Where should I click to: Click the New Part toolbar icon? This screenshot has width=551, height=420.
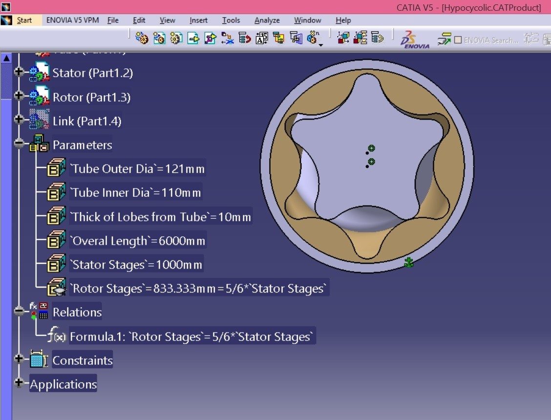176,38
